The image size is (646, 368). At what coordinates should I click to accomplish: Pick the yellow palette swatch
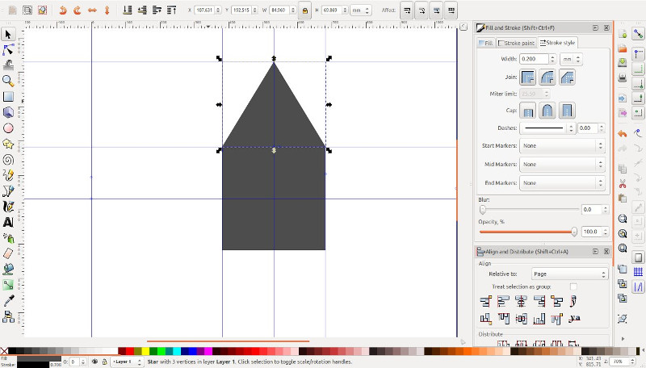coord(145,351)
